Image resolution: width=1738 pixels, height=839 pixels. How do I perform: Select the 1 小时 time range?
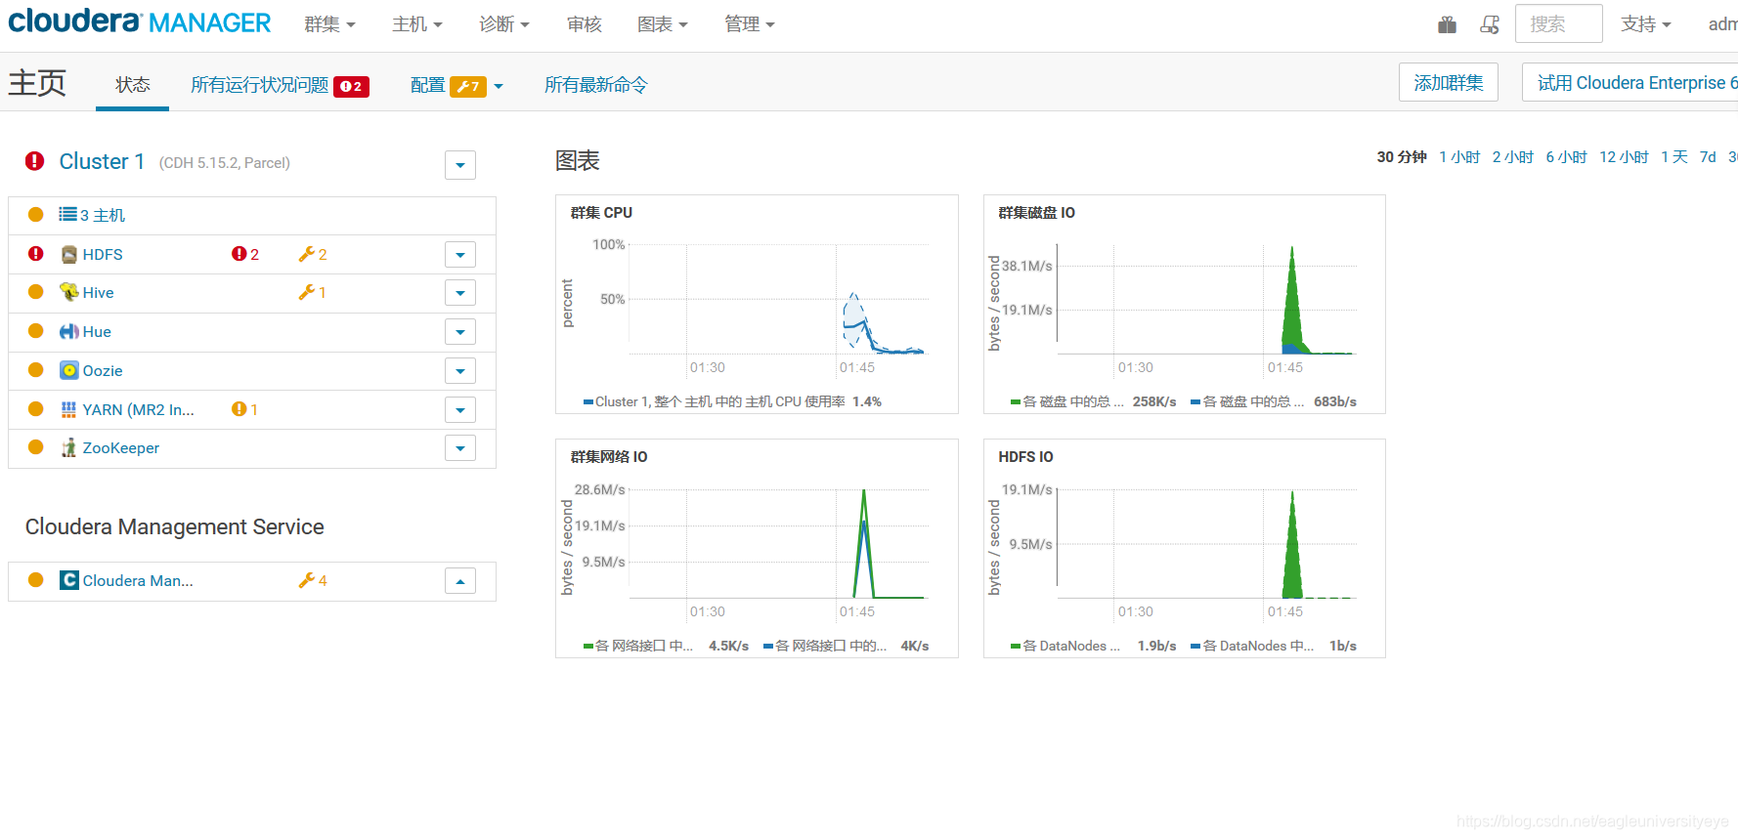click(x=1459, y=156)
